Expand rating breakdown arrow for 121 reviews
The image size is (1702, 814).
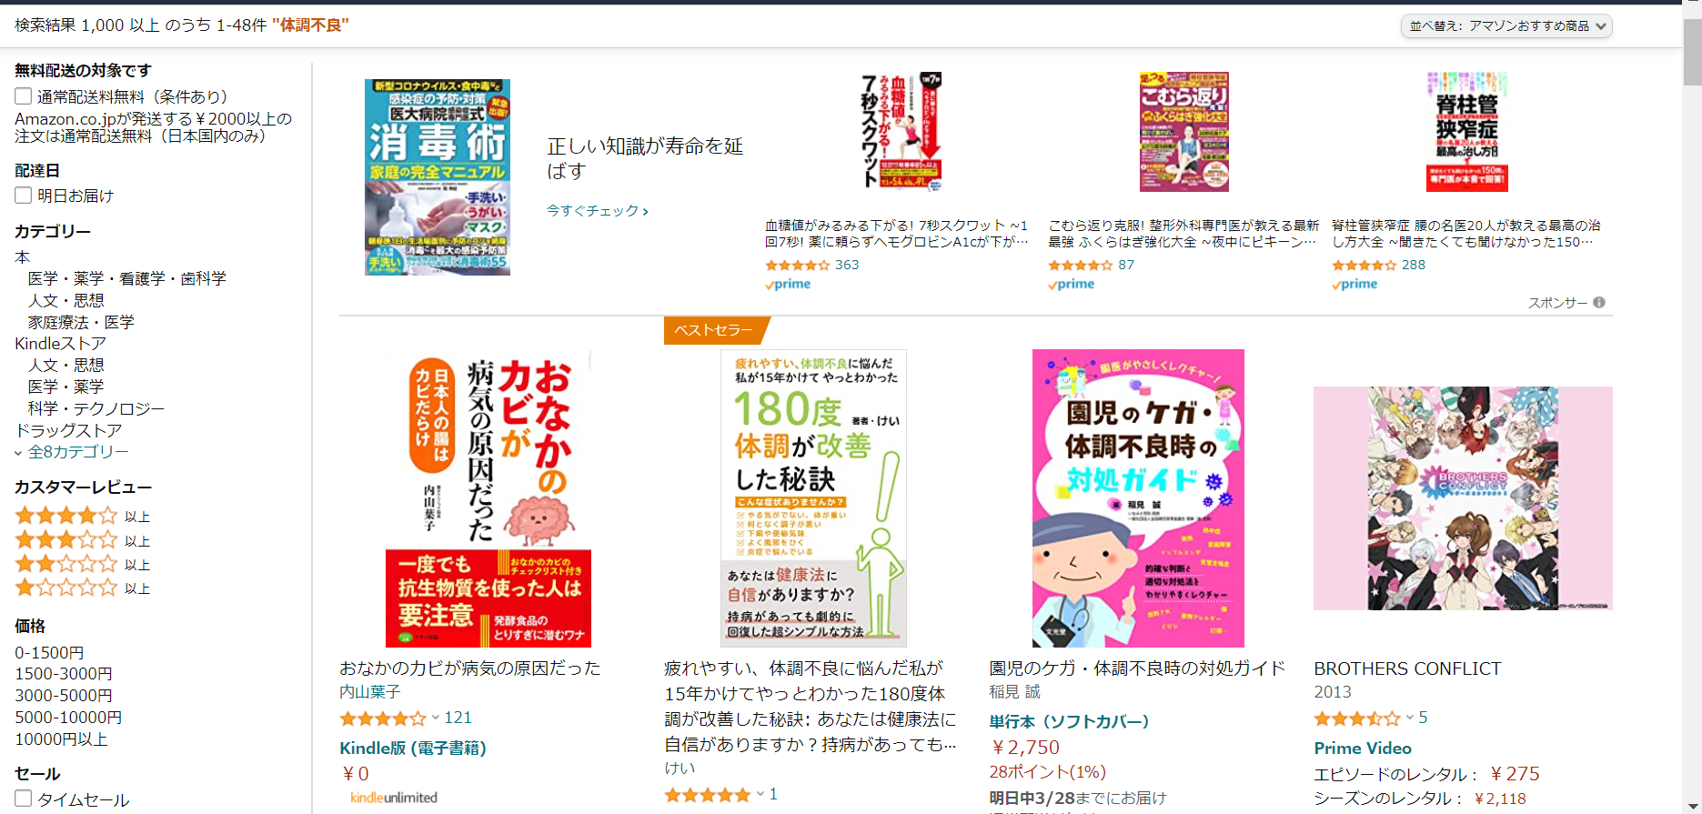[x=436, y=718]
